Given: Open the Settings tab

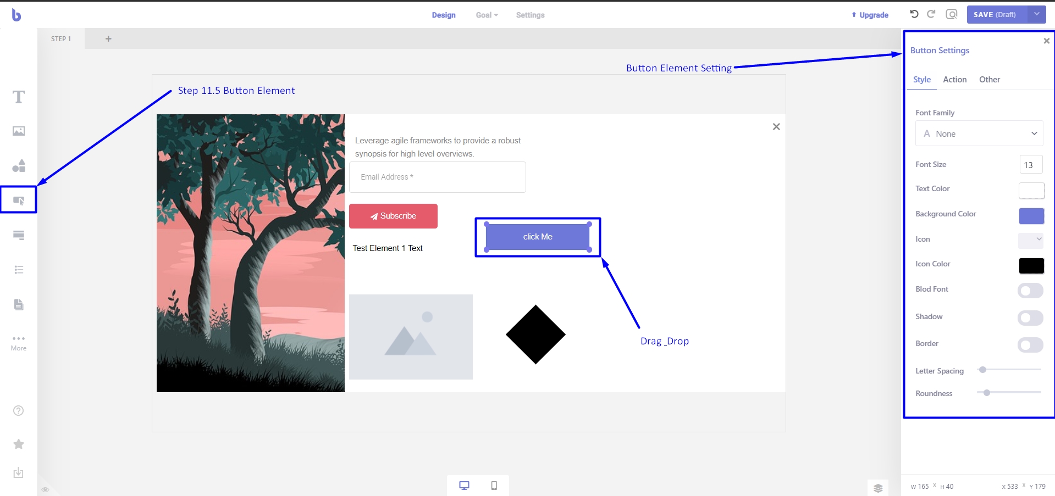Looking at the screenshot, I should coord(530,15).
